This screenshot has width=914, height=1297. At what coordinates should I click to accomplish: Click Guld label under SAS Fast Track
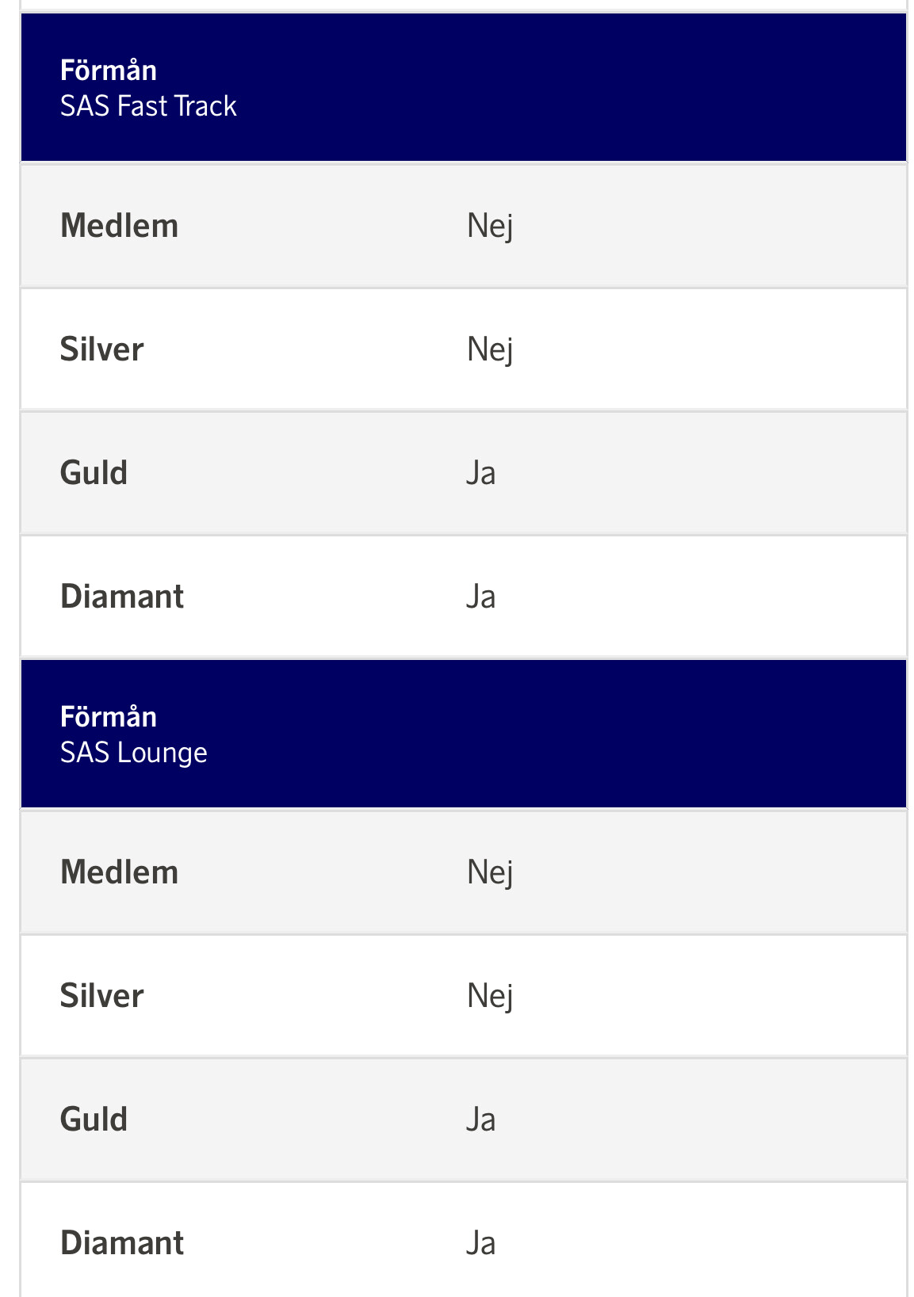[94, 473]
